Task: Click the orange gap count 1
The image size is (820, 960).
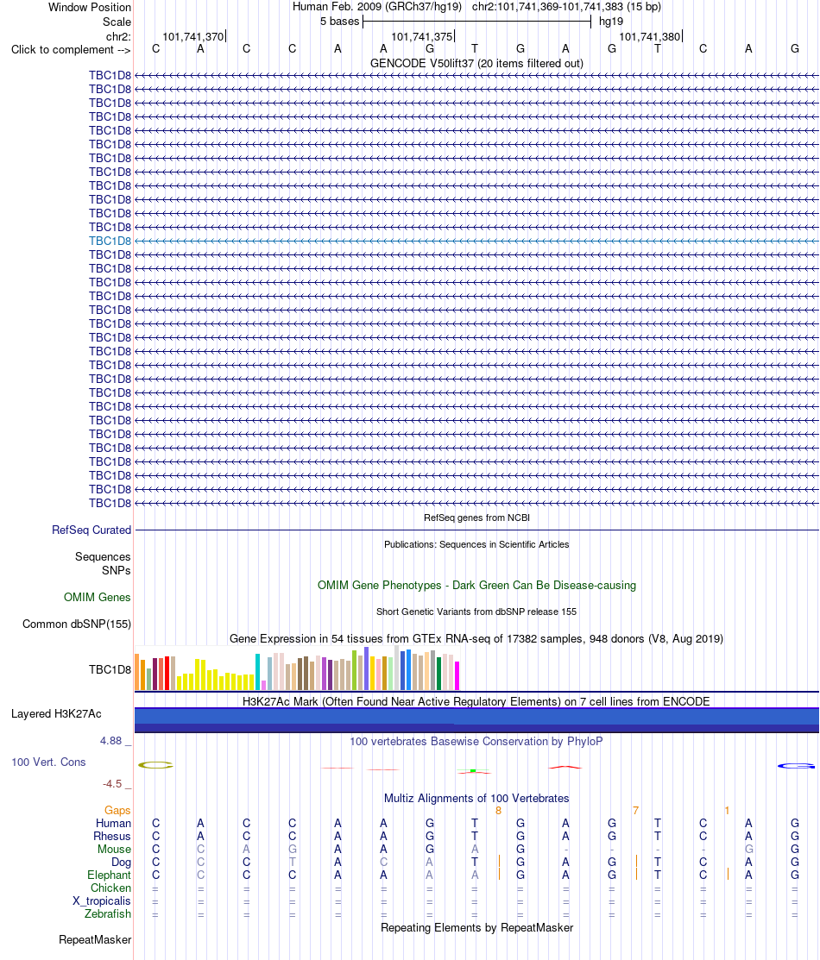Action: pyautogui.click(x=727, y=811)
